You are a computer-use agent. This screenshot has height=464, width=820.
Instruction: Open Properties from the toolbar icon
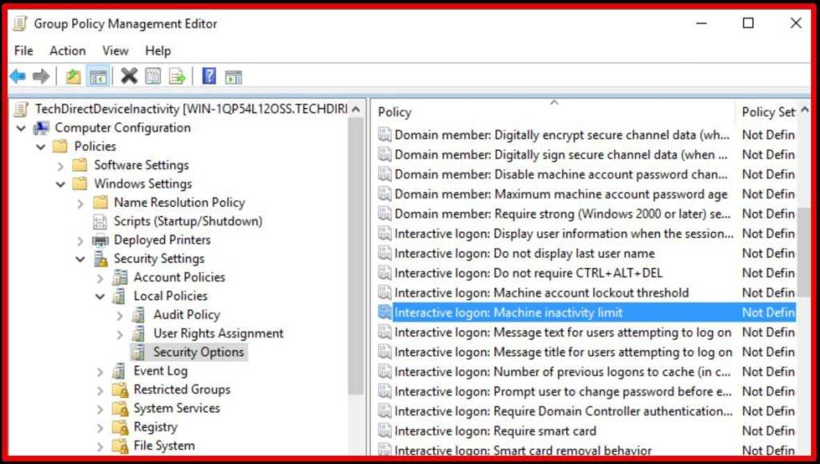[153, 77]
